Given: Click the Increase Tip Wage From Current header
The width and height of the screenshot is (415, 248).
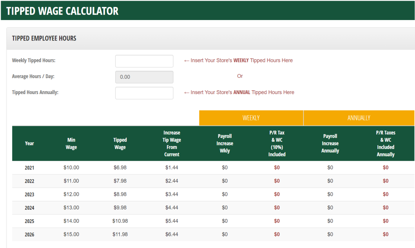Looking at the screenshot, I should click(x=172, y=144).
